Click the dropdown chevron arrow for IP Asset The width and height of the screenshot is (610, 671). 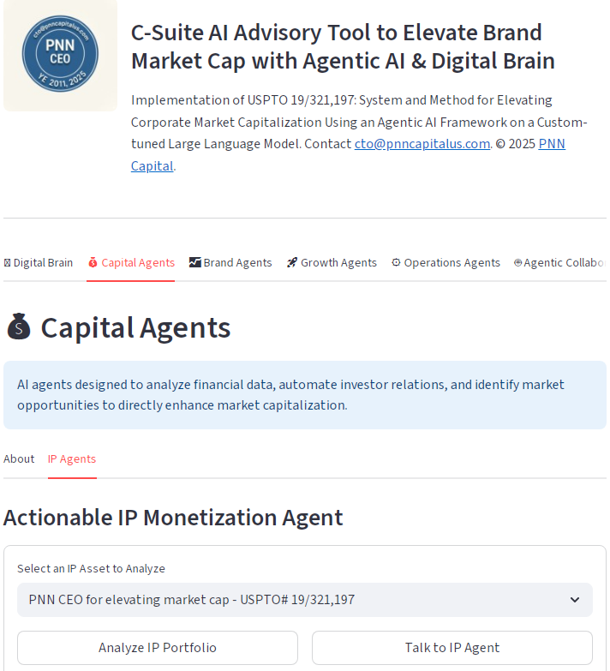pyautogui.click(x=575, y=600)
